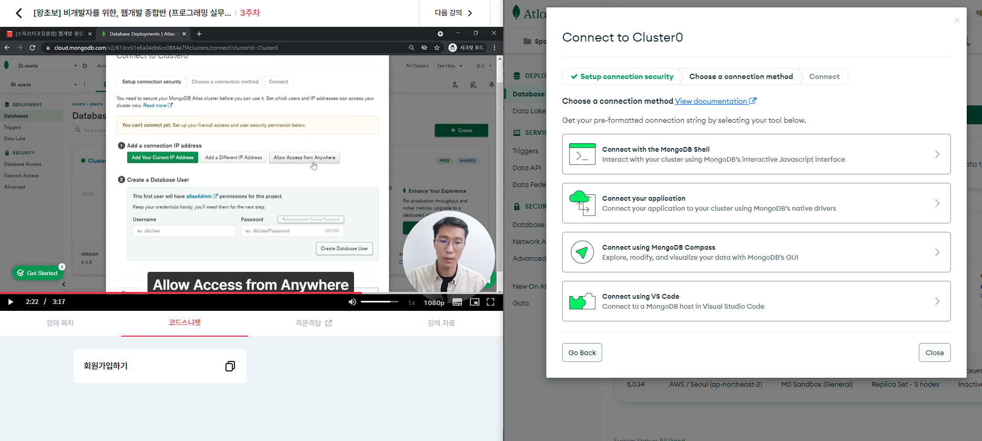Go back using the lecture header arrow

click(x=19, y=13)
